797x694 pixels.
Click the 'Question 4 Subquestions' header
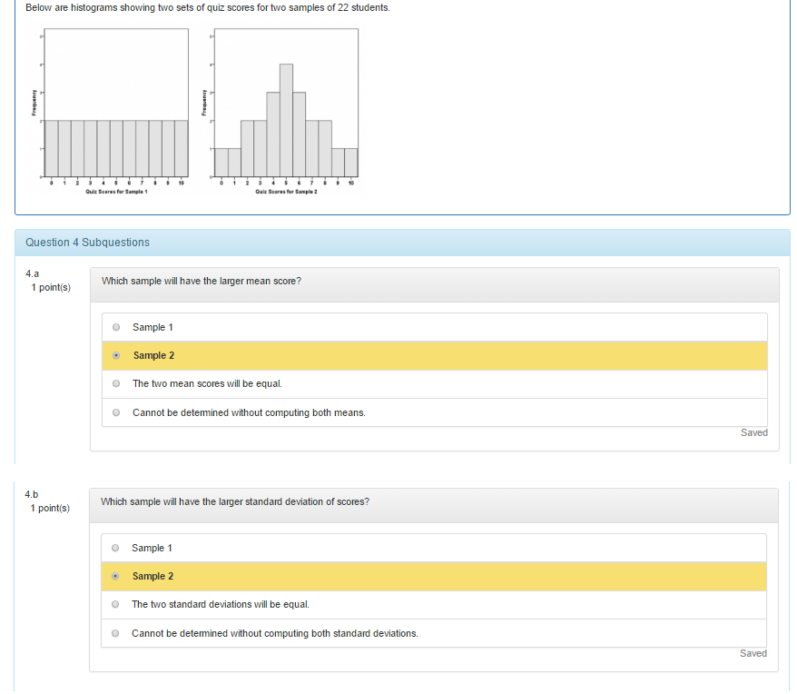tap(88, 243)
